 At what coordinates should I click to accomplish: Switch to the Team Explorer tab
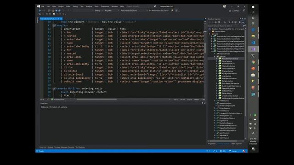237,143
